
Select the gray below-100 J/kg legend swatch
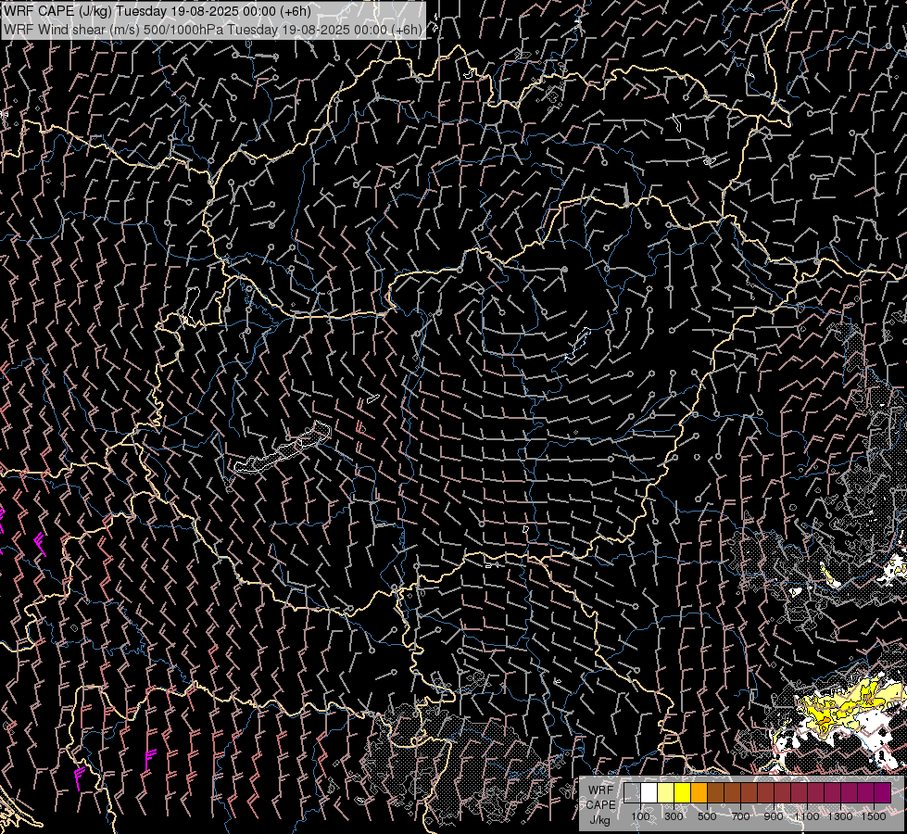tap(632, 793)
